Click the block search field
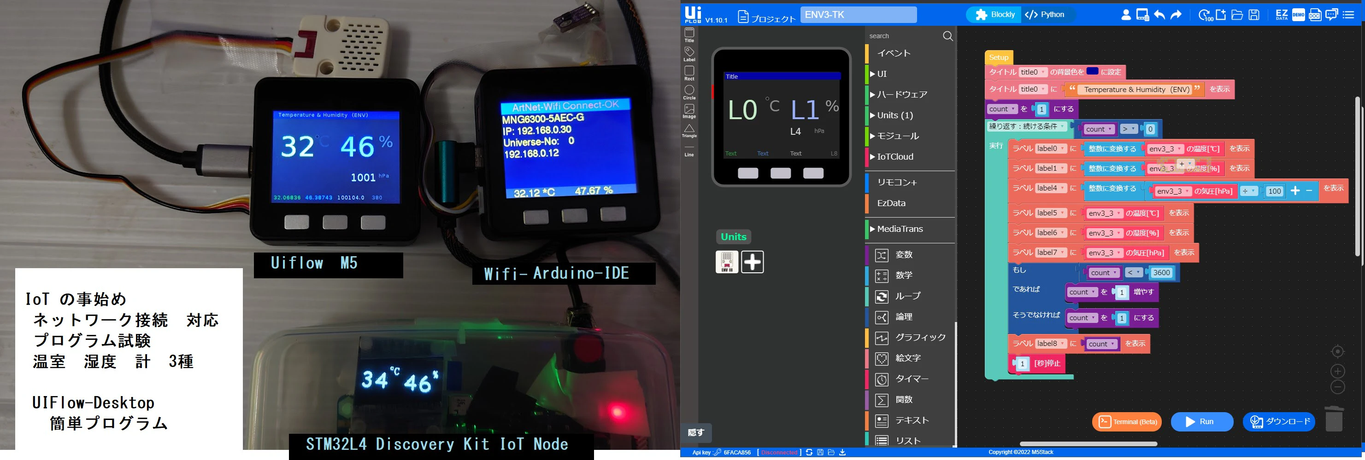This screenshot has height=460, width=1365. point(905,36)
